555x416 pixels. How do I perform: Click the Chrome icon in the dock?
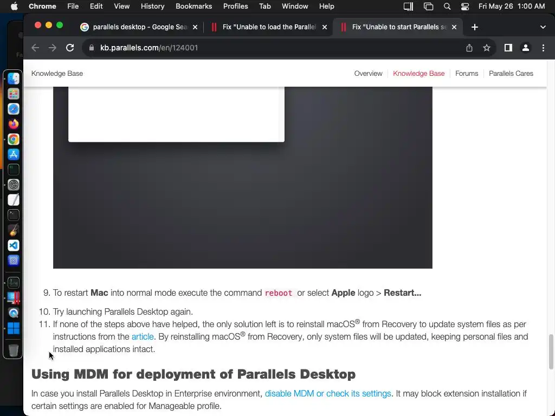(14, 139)
